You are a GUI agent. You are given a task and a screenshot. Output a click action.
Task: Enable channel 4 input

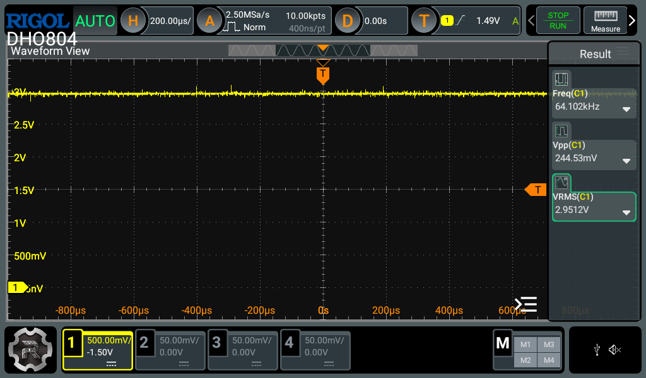click(315, 350)
